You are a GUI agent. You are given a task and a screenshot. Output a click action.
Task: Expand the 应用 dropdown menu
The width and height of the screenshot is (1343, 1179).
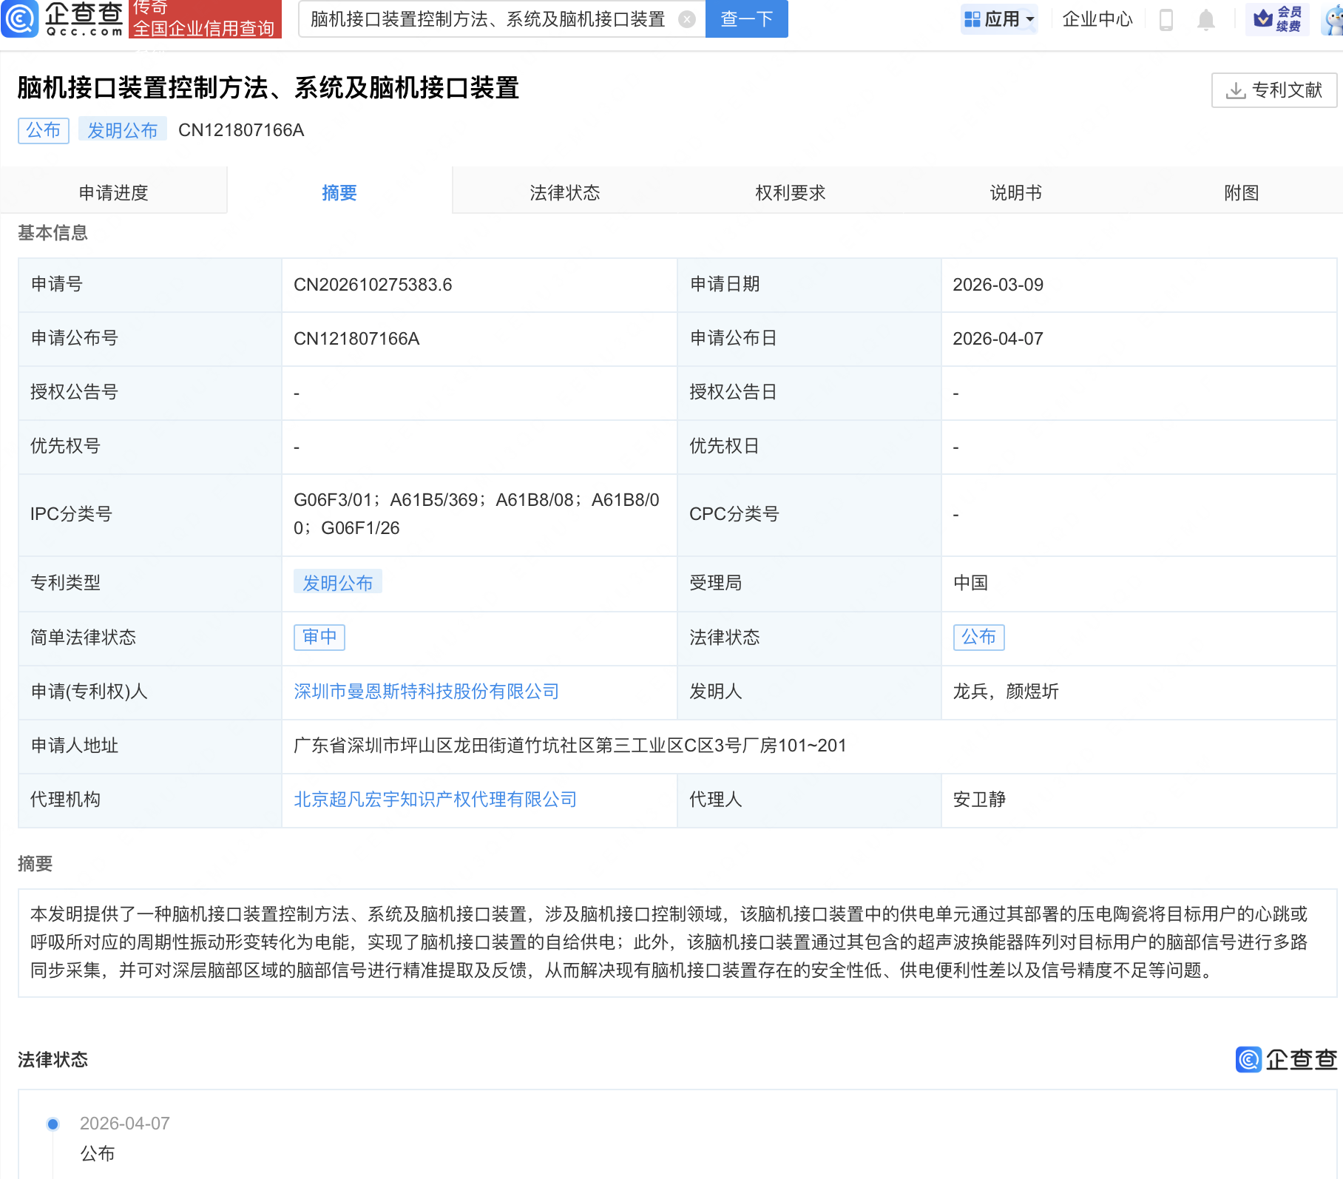999,19
